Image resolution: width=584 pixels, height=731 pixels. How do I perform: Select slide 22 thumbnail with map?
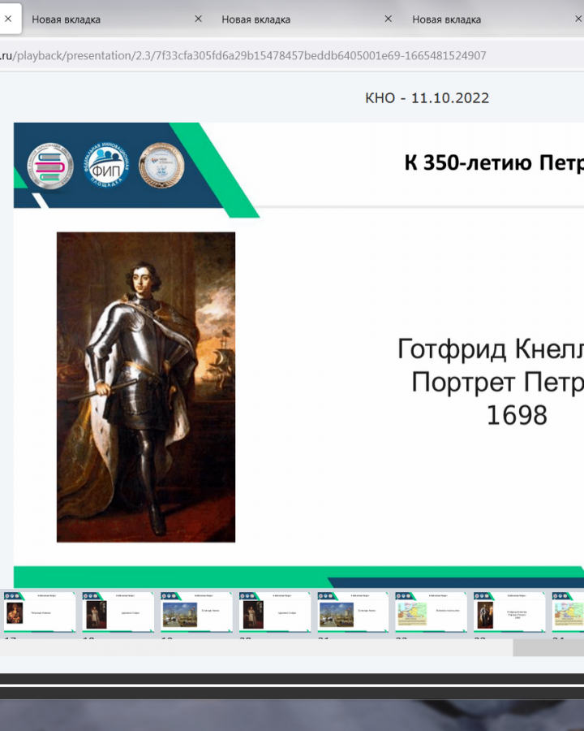(x=431, y=612)
